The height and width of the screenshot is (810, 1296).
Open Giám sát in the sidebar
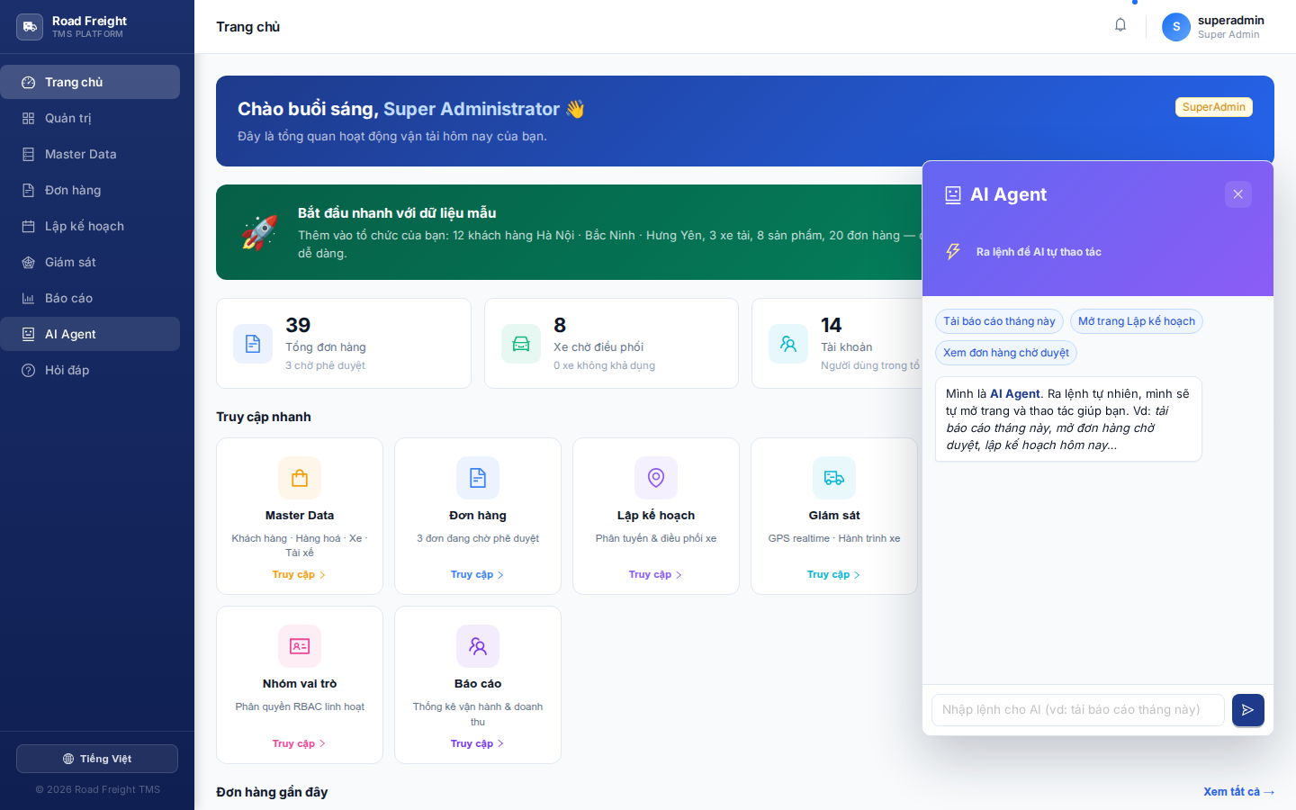(90, 262)
